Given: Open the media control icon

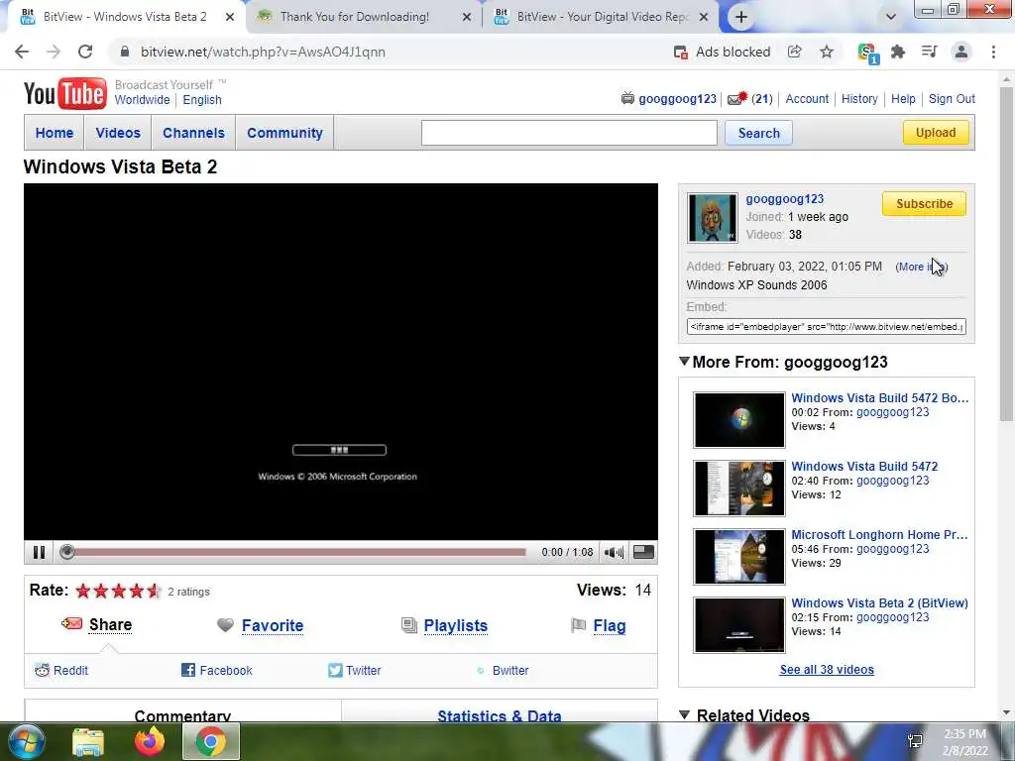Looking at the screenshot, I should [x=930, y=52].
